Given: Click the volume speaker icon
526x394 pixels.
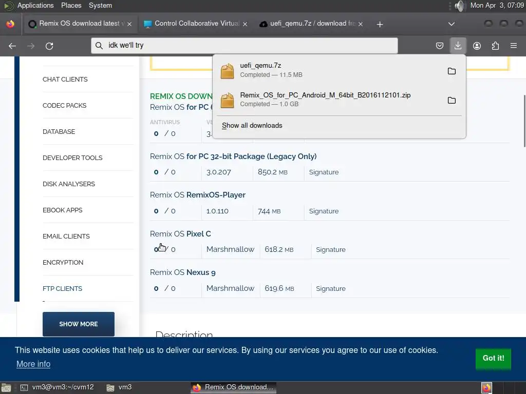Looking at the screenshot, I should (460, 6).
